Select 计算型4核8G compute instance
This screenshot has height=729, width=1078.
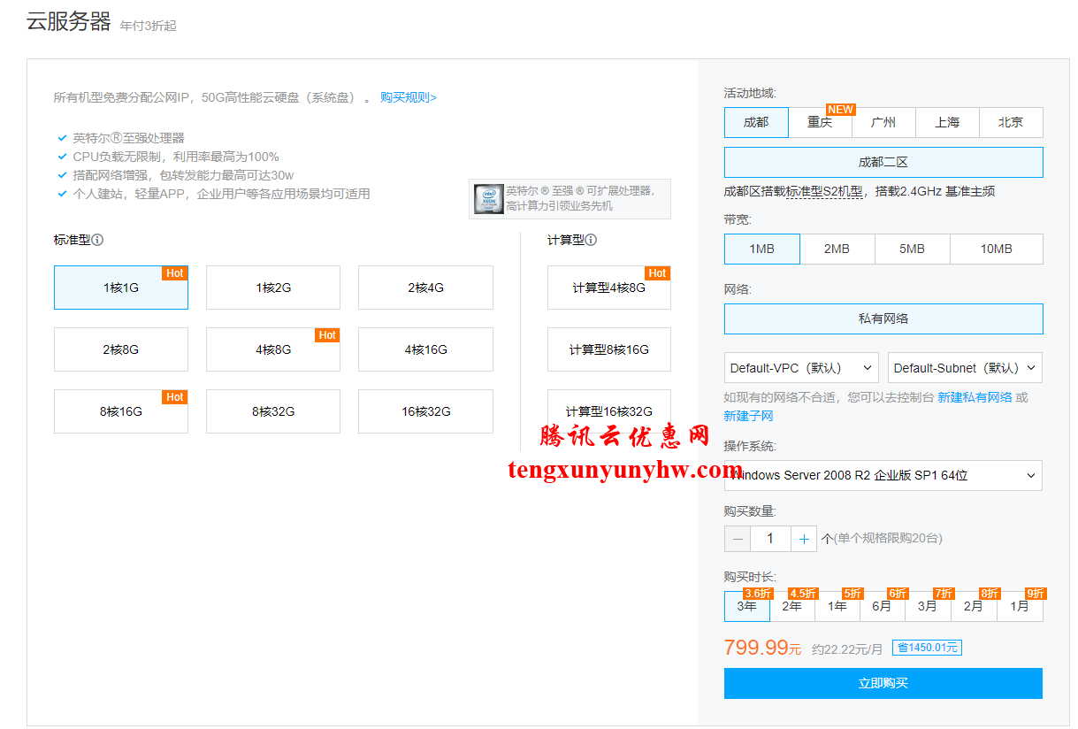pos(609,288)
